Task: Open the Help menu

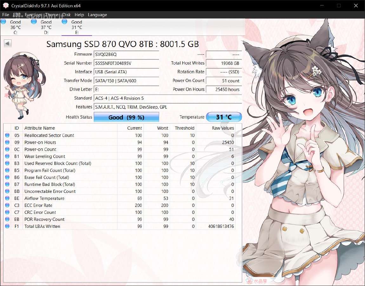Action: click(x=79, y=15)
